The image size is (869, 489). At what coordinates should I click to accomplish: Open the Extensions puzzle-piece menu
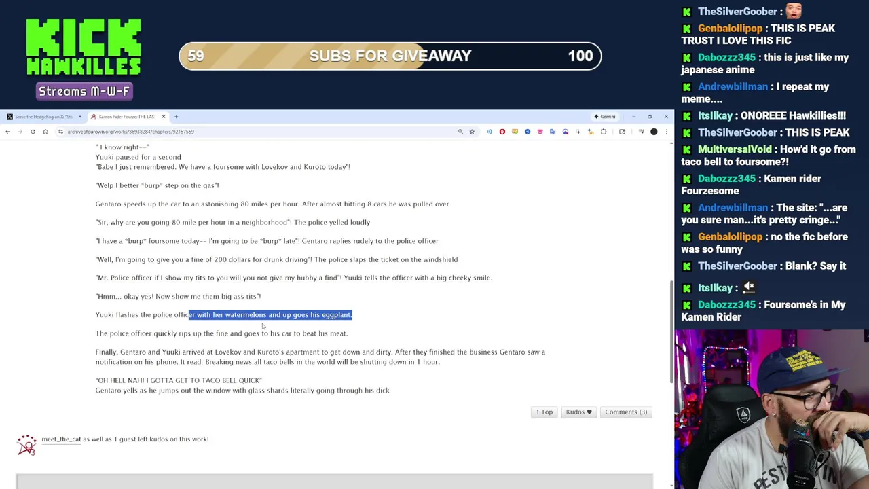[604, 132]
